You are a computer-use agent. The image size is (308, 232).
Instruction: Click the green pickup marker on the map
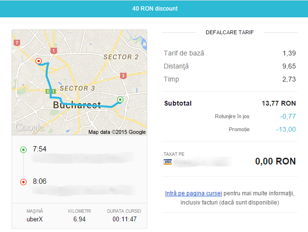coord(120,100)
